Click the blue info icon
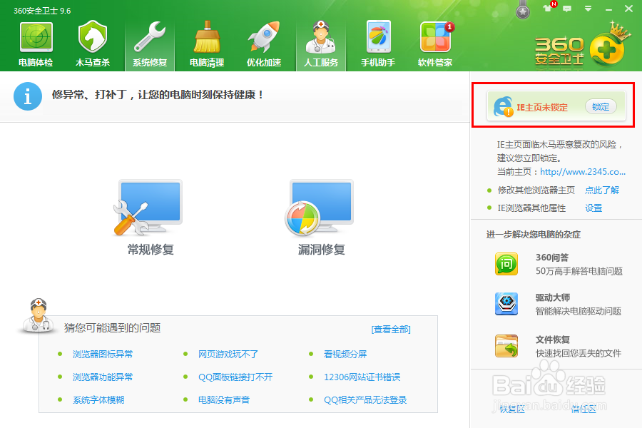 point(28,97)
